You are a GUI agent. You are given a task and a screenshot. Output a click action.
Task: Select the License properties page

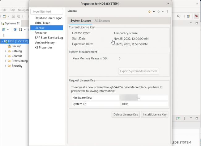click(x=47, y=28)
